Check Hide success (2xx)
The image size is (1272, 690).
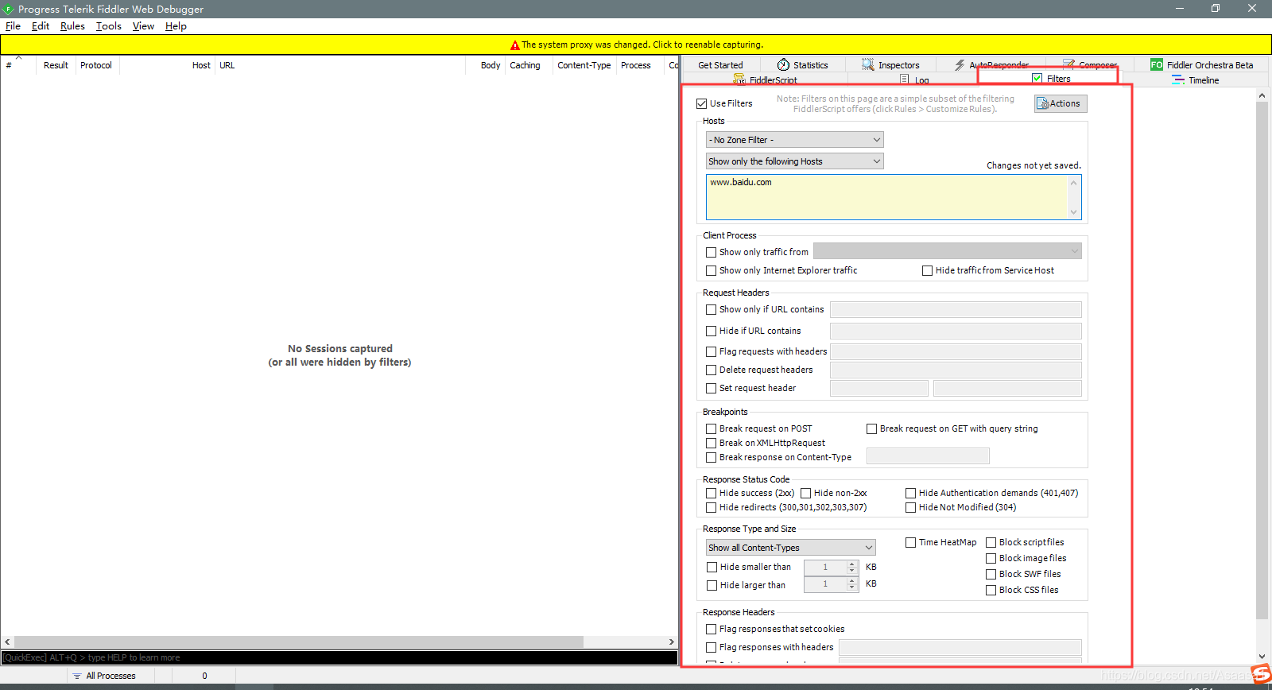pos(711,493)
